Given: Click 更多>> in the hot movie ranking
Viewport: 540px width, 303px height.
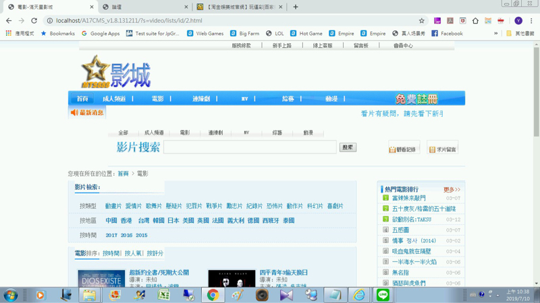Looking at the screenshot, I should point(452,190).
